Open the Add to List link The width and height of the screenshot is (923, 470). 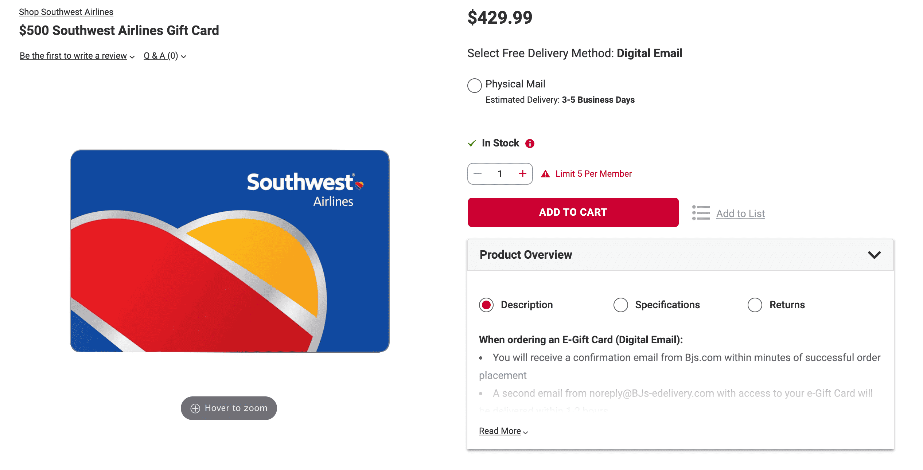click(x=740, y=214)
